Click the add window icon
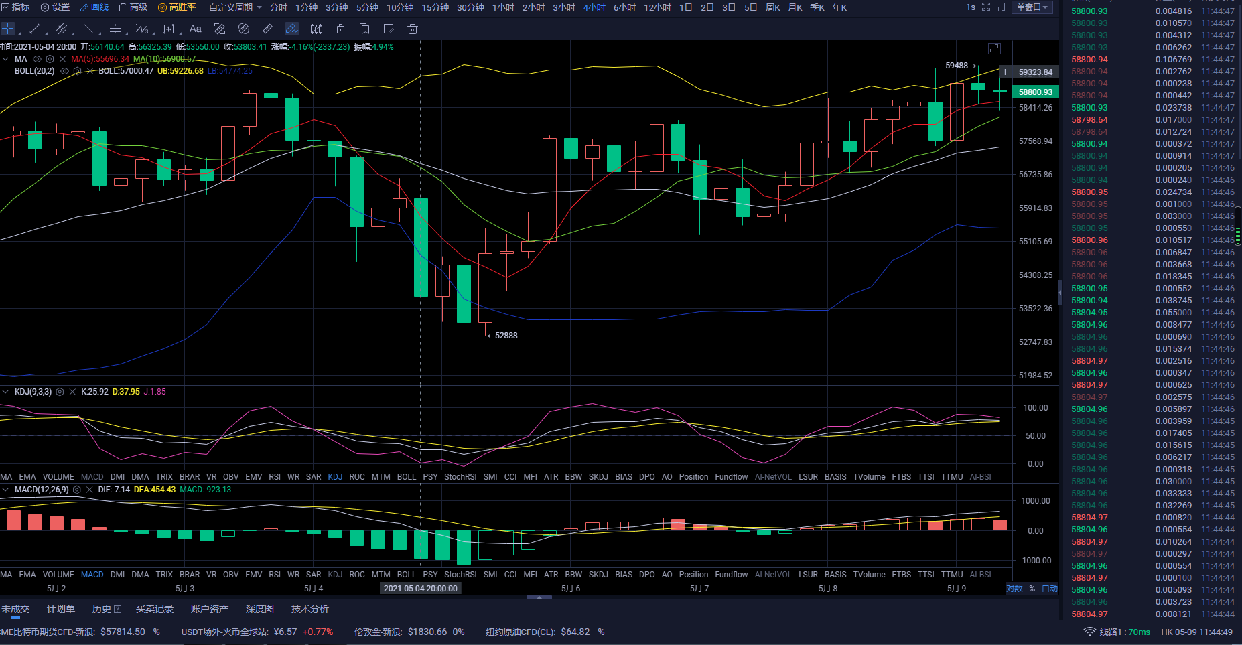The width and height of the screenshot is (1242, 645). point(1001,7)
